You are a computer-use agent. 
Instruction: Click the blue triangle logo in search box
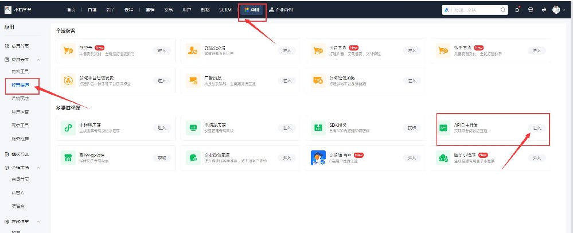click(447, 10)
